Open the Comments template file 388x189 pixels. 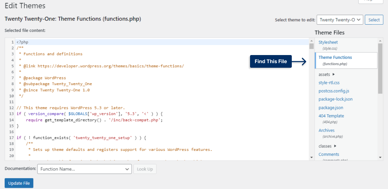click(x=328, y=154)
